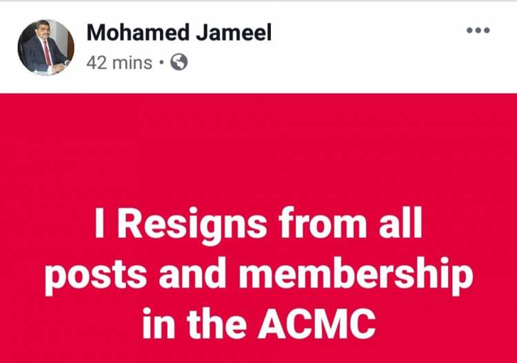Image resolution: width=517 pixels, height=363 pixels.
Task: Click the word 'all' in the post
Action: click(401, 222)
